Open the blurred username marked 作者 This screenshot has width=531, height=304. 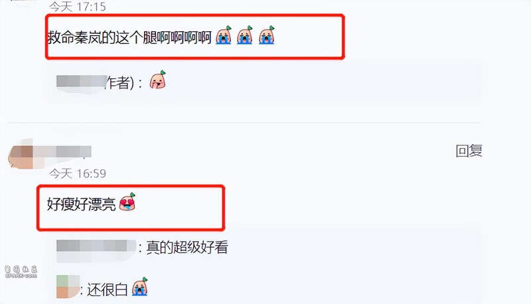click(81, 82)
